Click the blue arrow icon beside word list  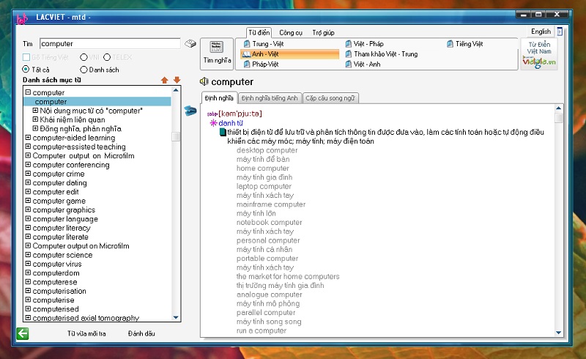190,111
